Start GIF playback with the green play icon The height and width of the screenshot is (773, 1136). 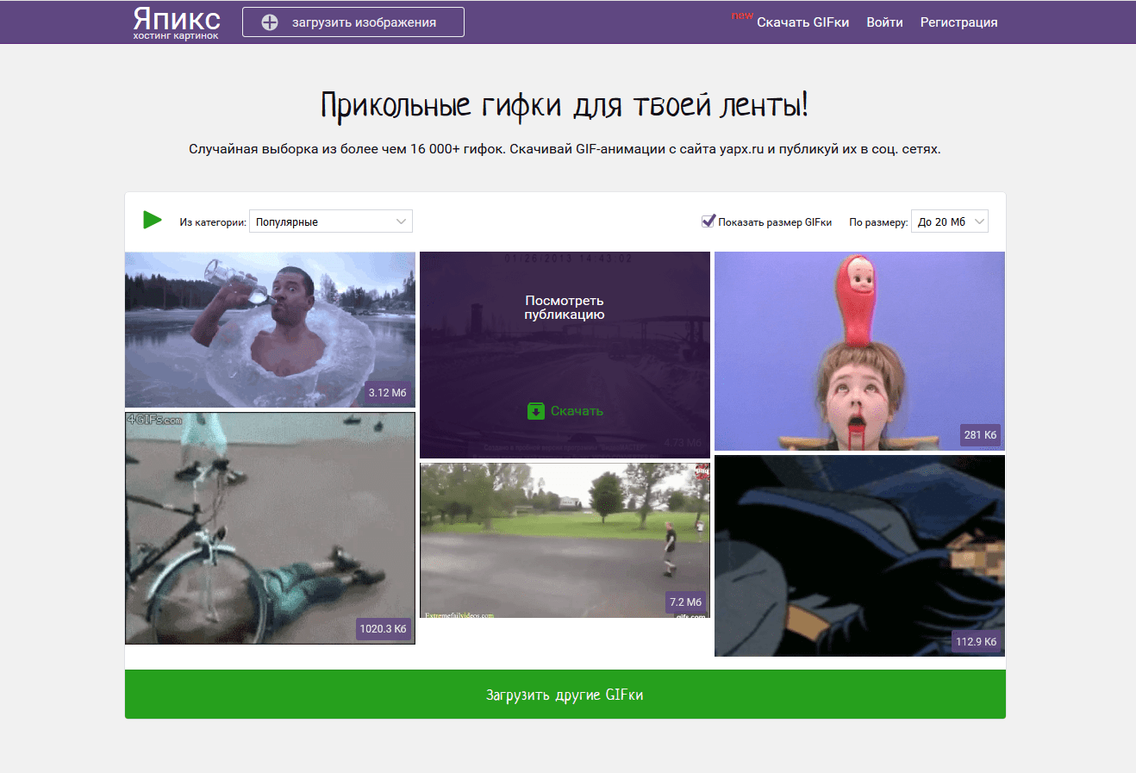point(153,221)
